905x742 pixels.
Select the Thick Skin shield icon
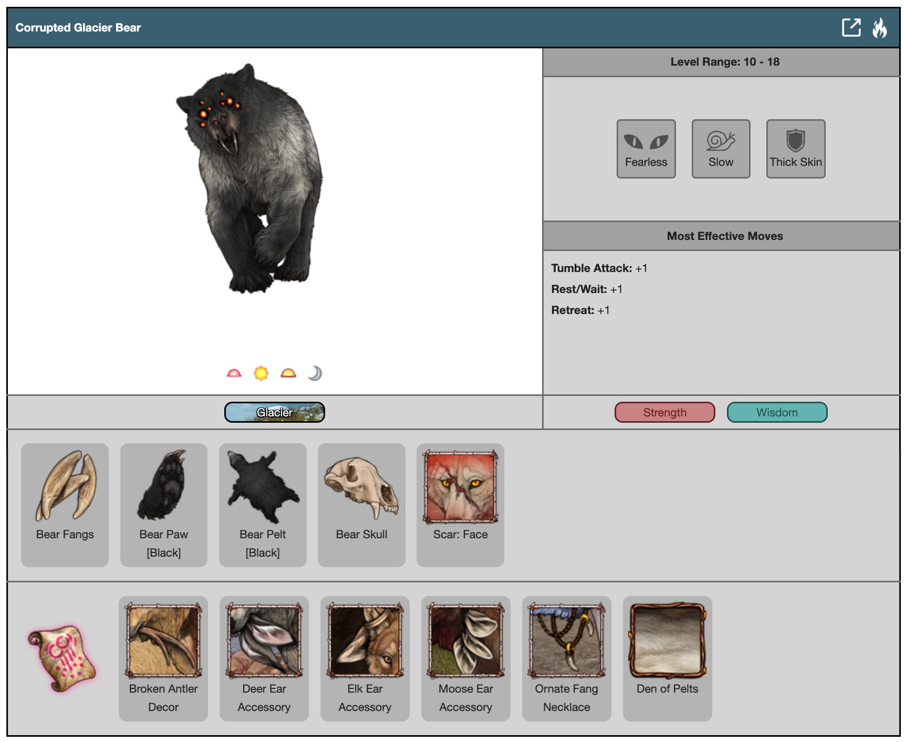tap(795, 149)
